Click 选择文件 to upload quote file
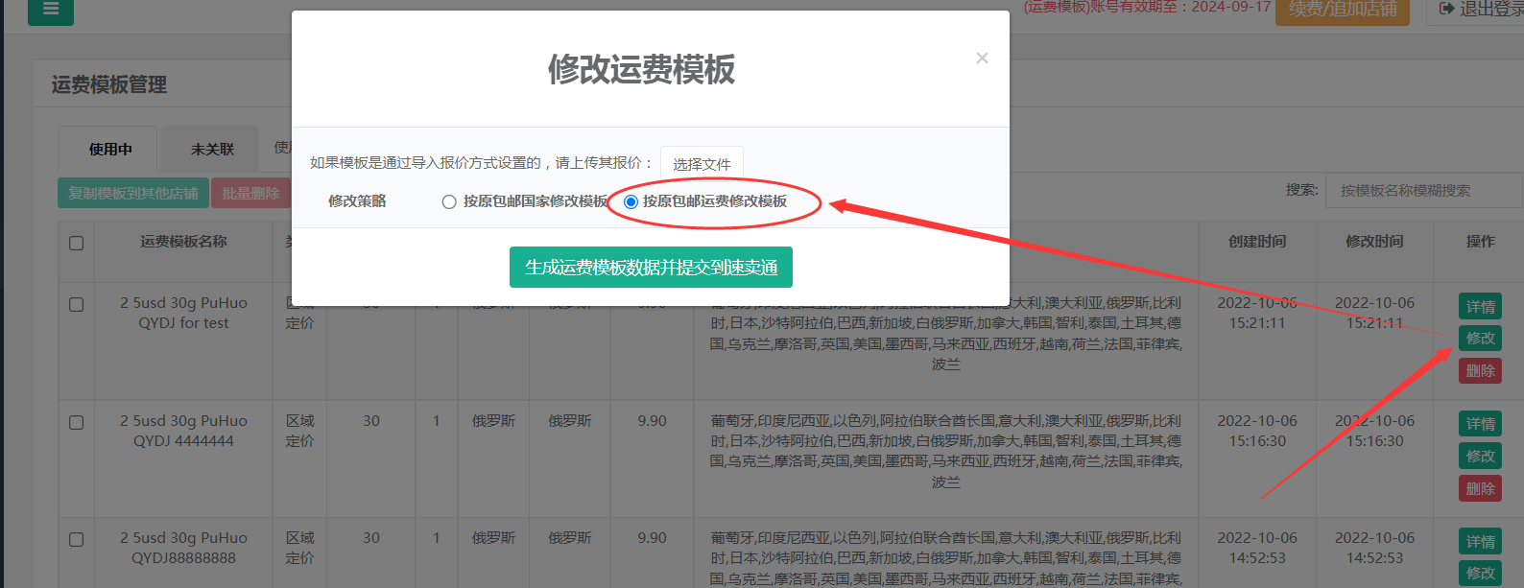 tap(702, 164)
